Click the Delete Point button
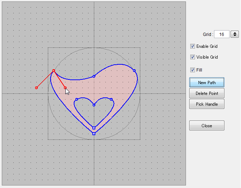Image resolution: width=241 pixels, height=188 pixels. [207, 93]
